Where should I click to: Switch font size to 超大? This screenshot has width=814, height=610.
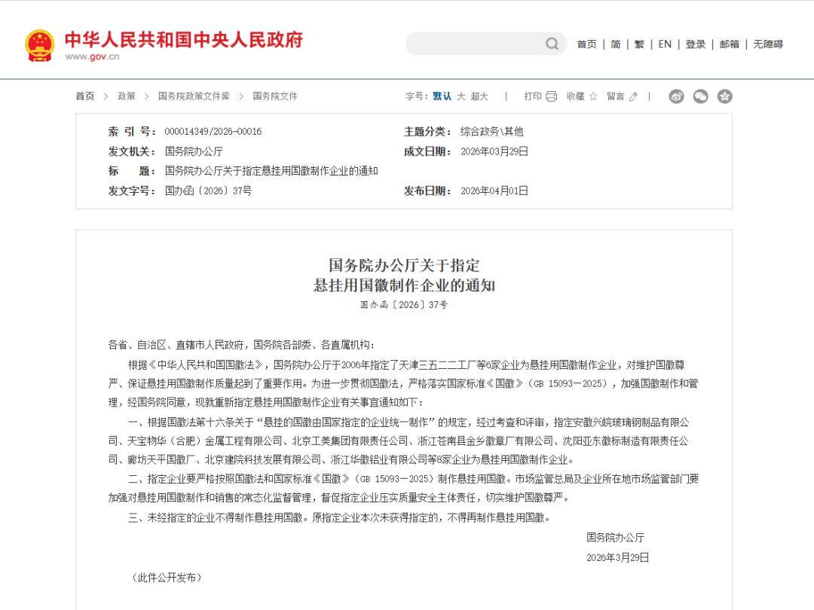coord(479,96)
